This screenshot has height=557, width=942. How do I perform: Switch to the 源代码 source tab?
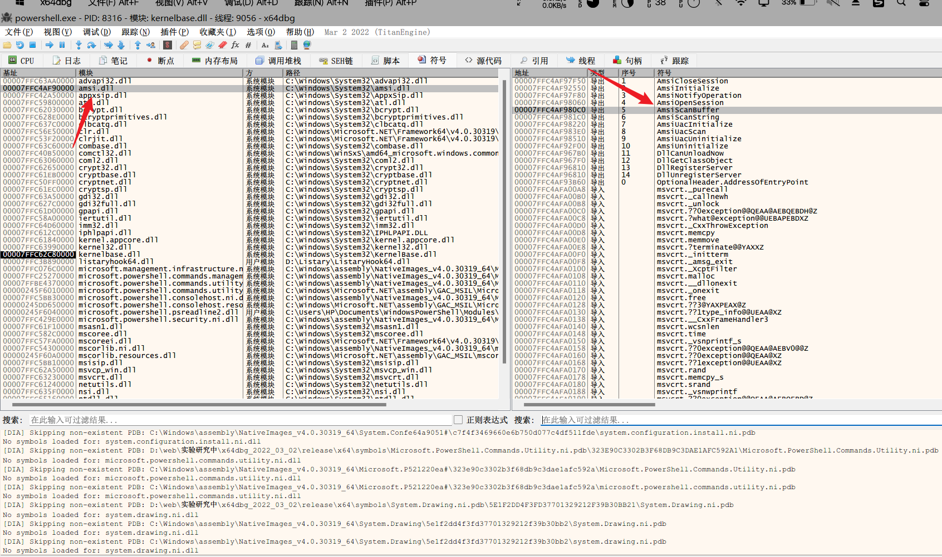click(x=483, y=61)
